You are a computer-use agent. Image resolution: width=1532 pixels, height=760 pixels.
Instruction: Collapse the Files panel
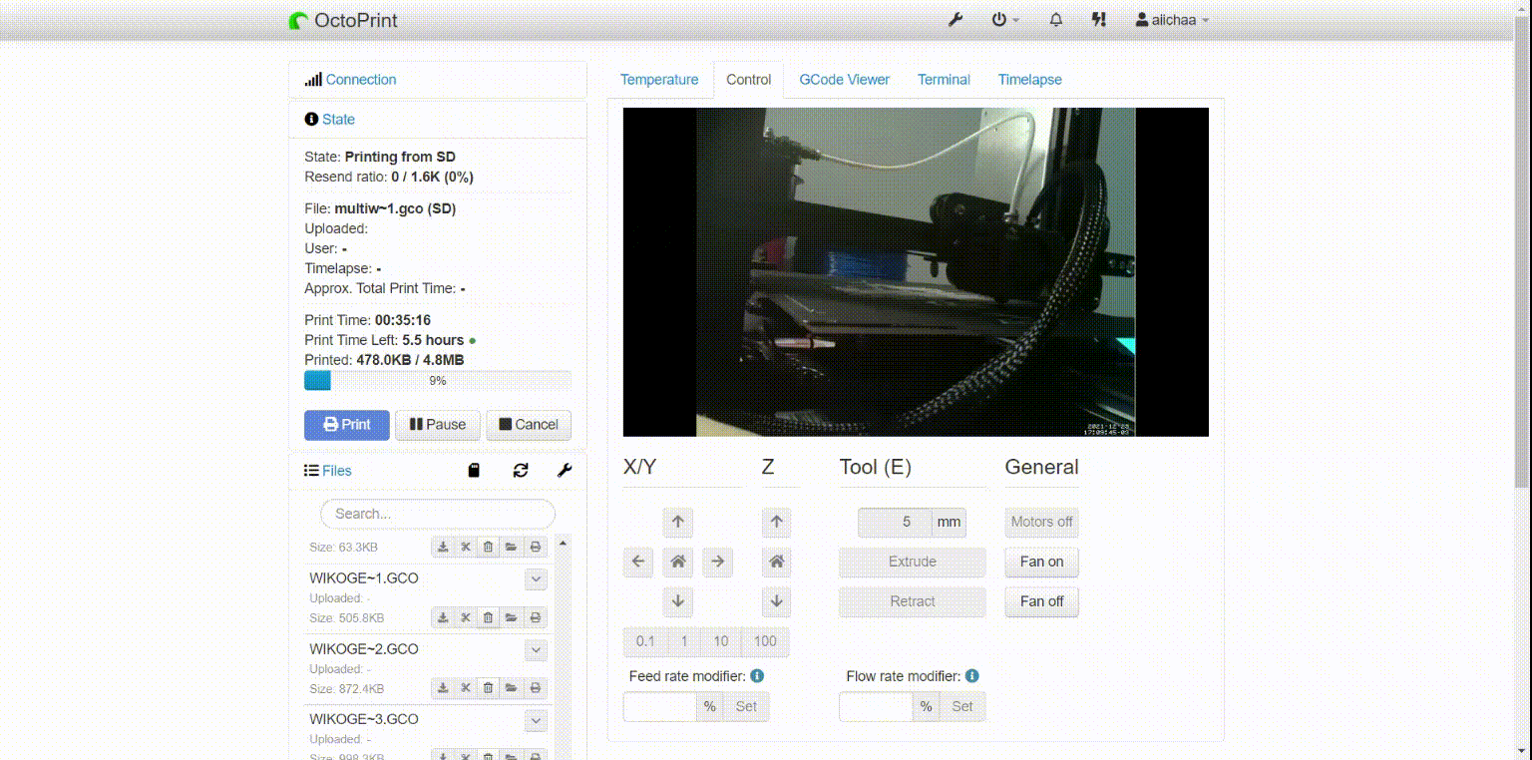337,471
